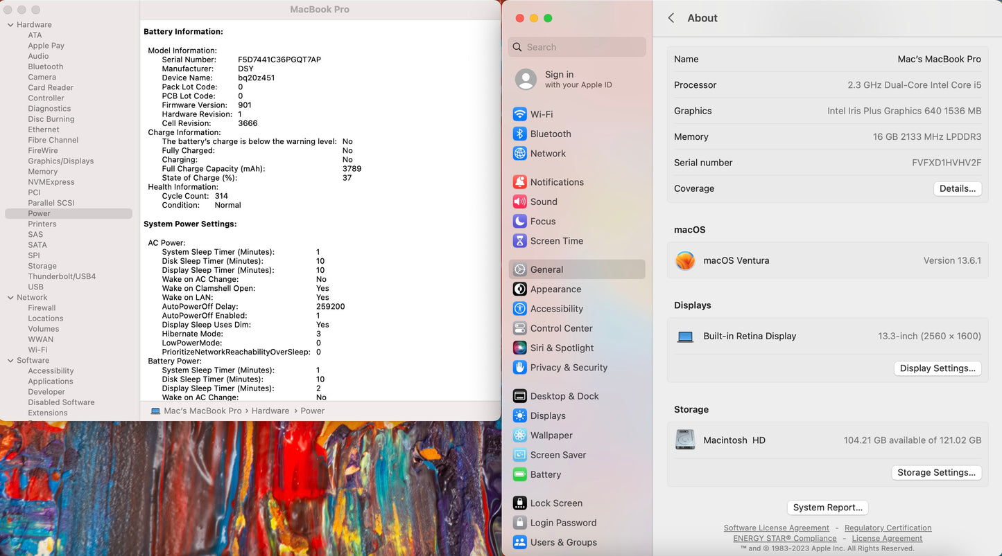Open the System Report button

(x=827, y=508)
